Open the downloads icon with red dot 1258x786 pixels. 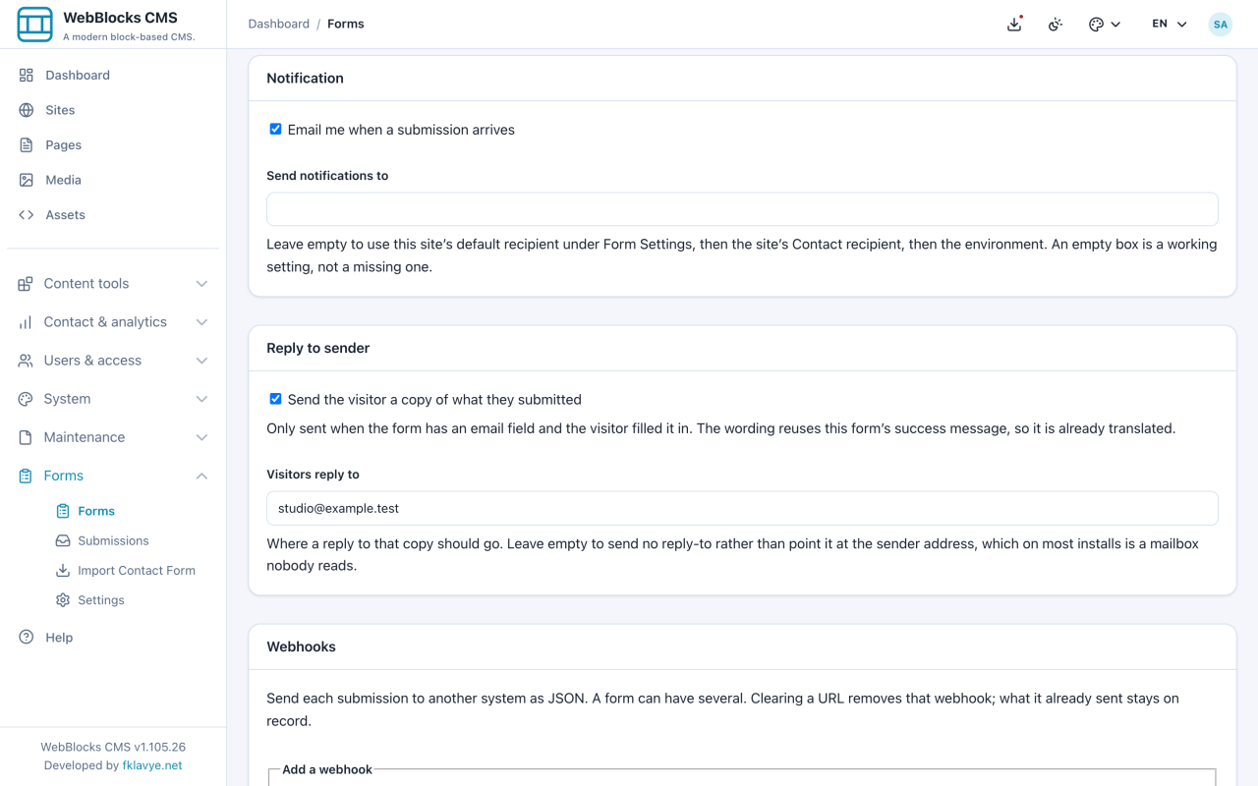click(1014, 24)
